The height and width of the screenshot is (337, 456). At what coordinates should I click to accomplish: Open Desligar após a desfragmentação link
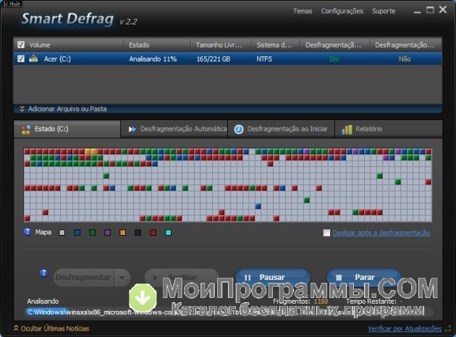click(381, 233)
